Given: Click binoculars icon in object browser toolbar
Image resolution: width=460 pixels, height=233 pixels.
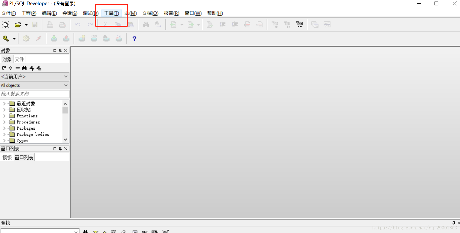Looking at the screenshot, I should coord(24,68).
